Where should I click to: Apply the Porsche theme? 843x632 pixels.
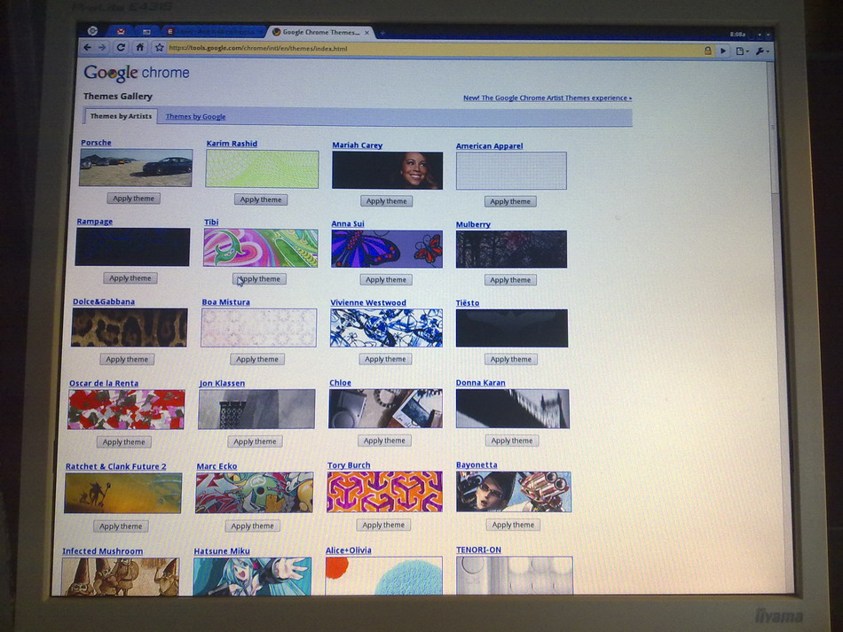134,199
